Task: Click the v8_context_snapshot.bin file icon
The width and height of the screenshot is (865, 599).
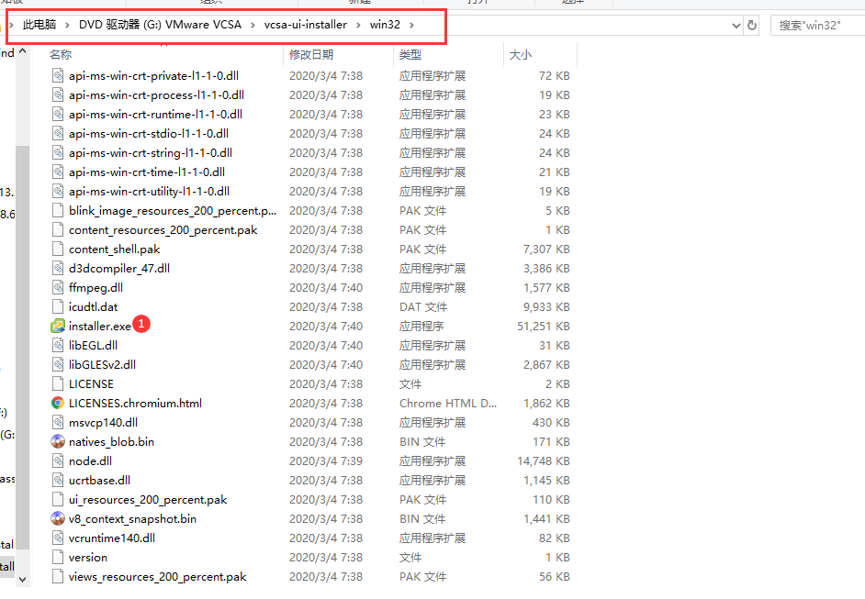Action: pos(59,518)
